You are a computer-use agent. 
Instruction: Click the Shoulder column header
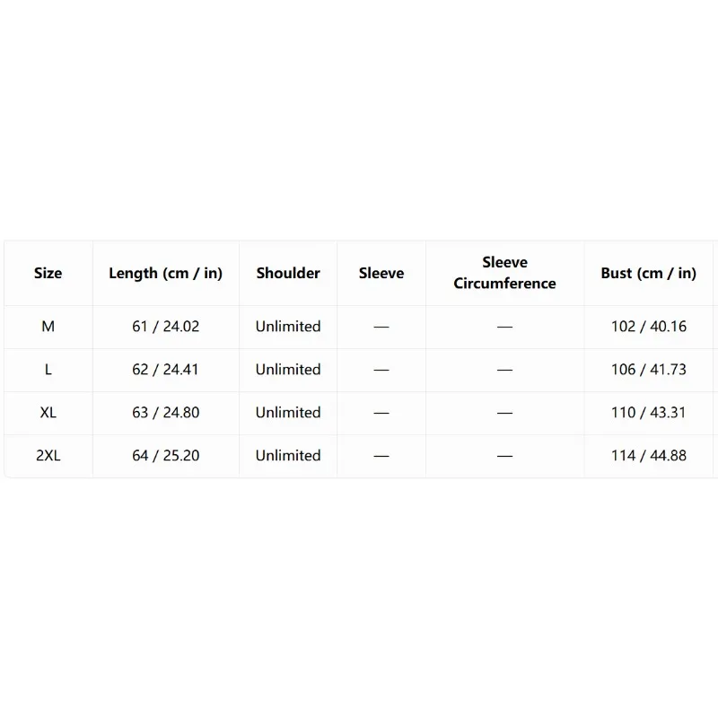tap(288, 273)
